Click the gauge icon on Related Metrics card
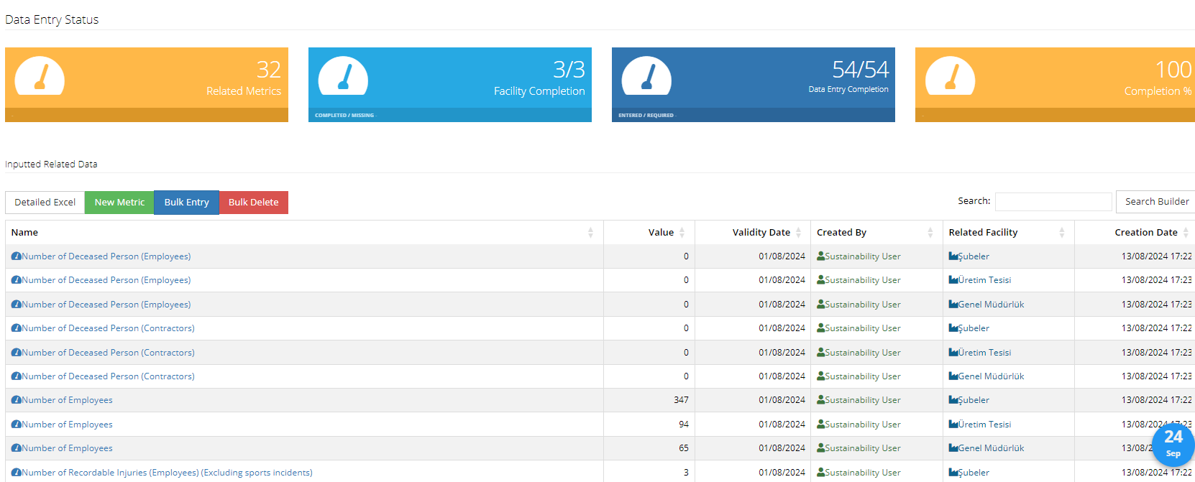This screenshot has width=1195, height=482. (40, 76)
